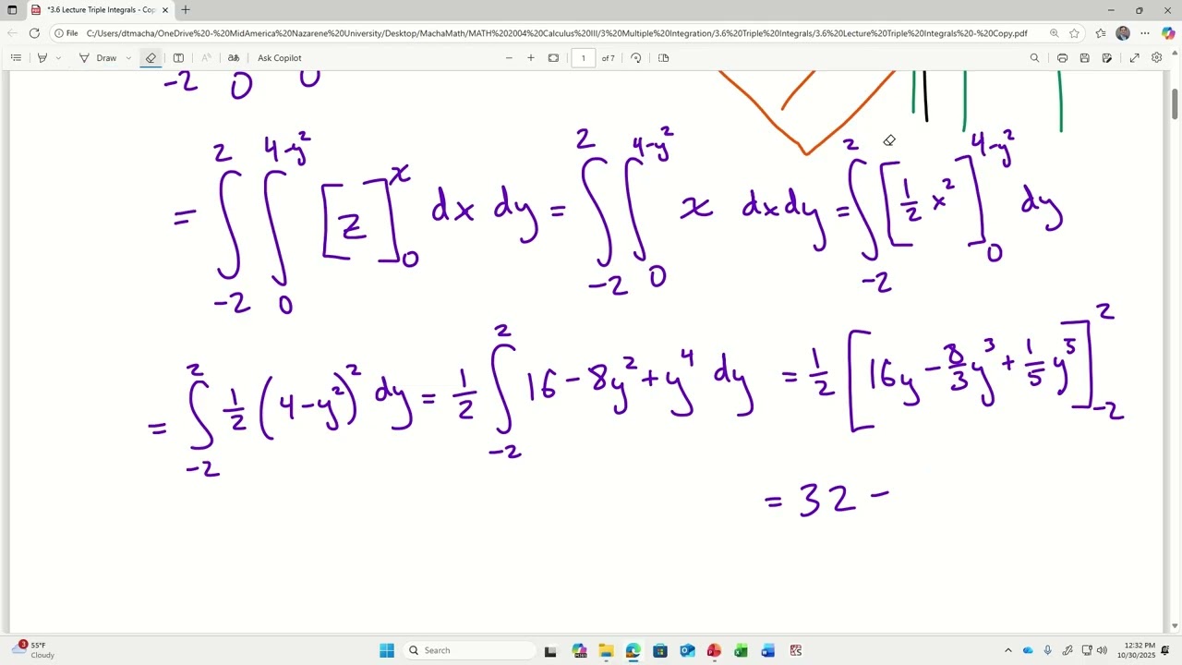Click the address bar URL

557,33
